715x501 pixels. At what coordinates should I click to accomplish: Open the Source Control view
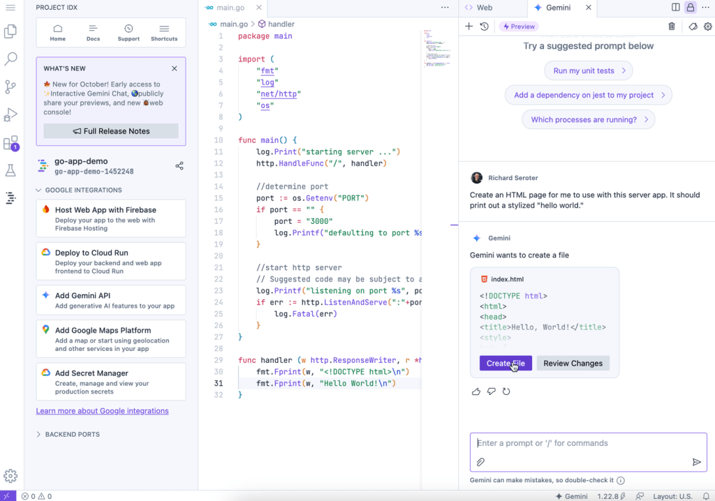point(10,87)
